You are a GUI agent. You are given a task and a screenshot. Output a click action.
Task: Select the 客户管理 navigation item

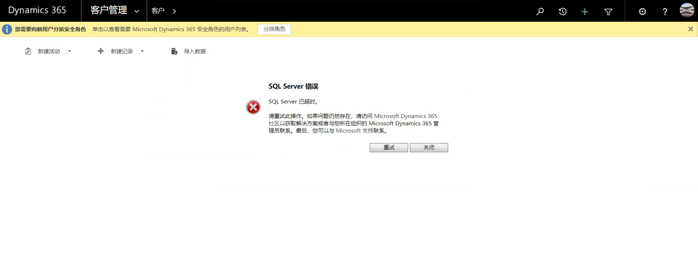(109, 10)
